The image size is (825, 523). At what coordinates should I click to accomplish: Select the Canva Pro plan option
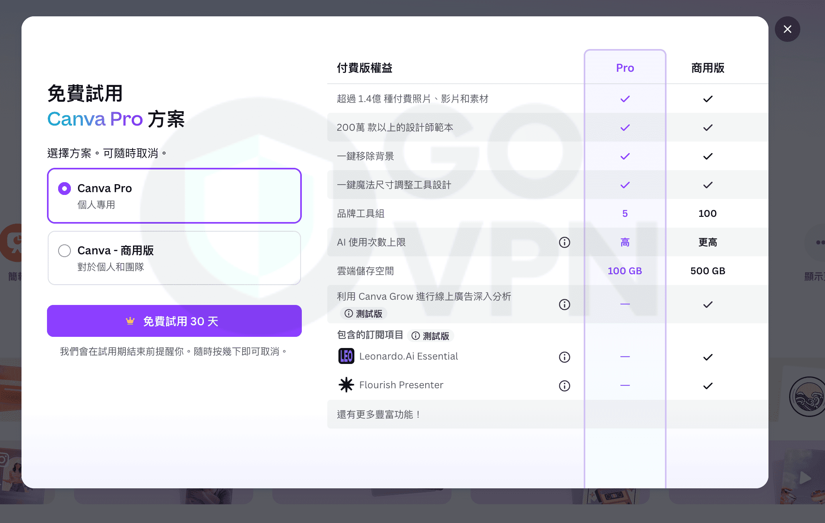(x=64, y=188)
